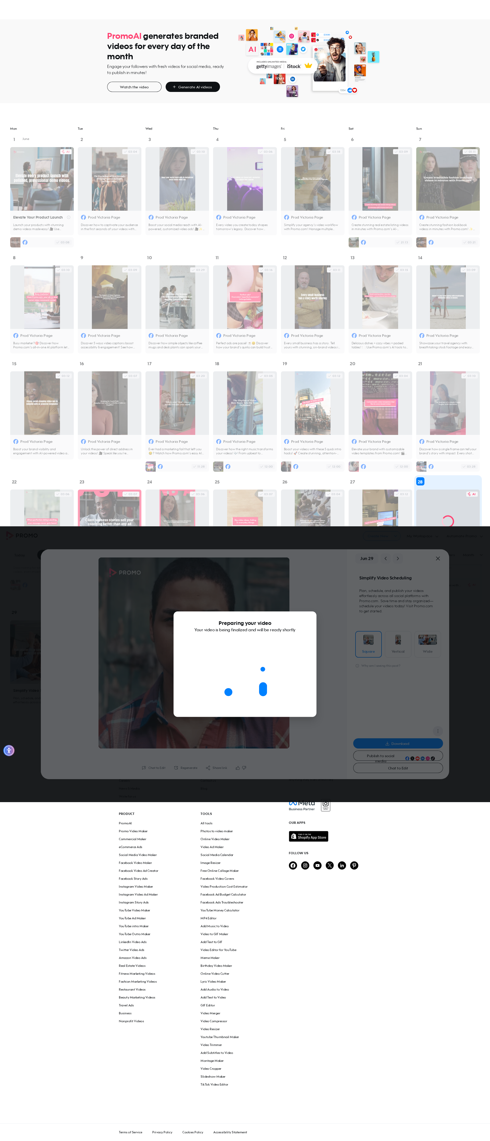
Task: Open the scheduled 03:08 post under June 1
Action: (42, 242)
